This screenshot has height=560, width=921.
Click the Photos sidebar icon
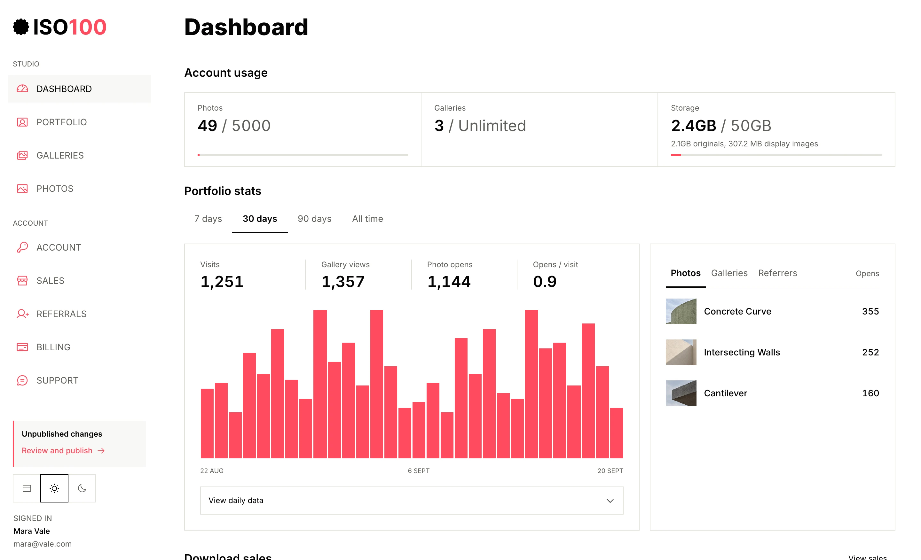point(22,189)
